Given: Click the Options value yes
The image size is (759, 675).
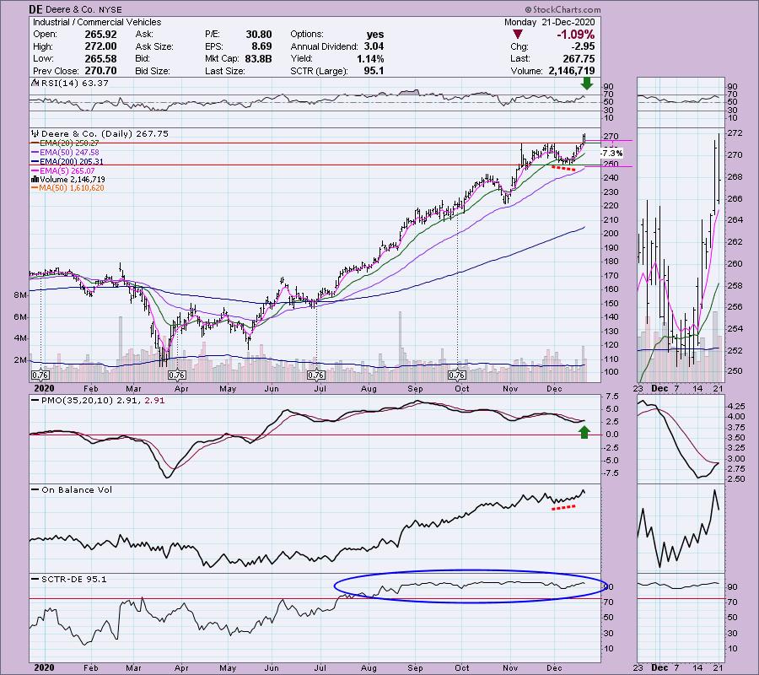Looking at the screenshot, I should tap(375, 35).
